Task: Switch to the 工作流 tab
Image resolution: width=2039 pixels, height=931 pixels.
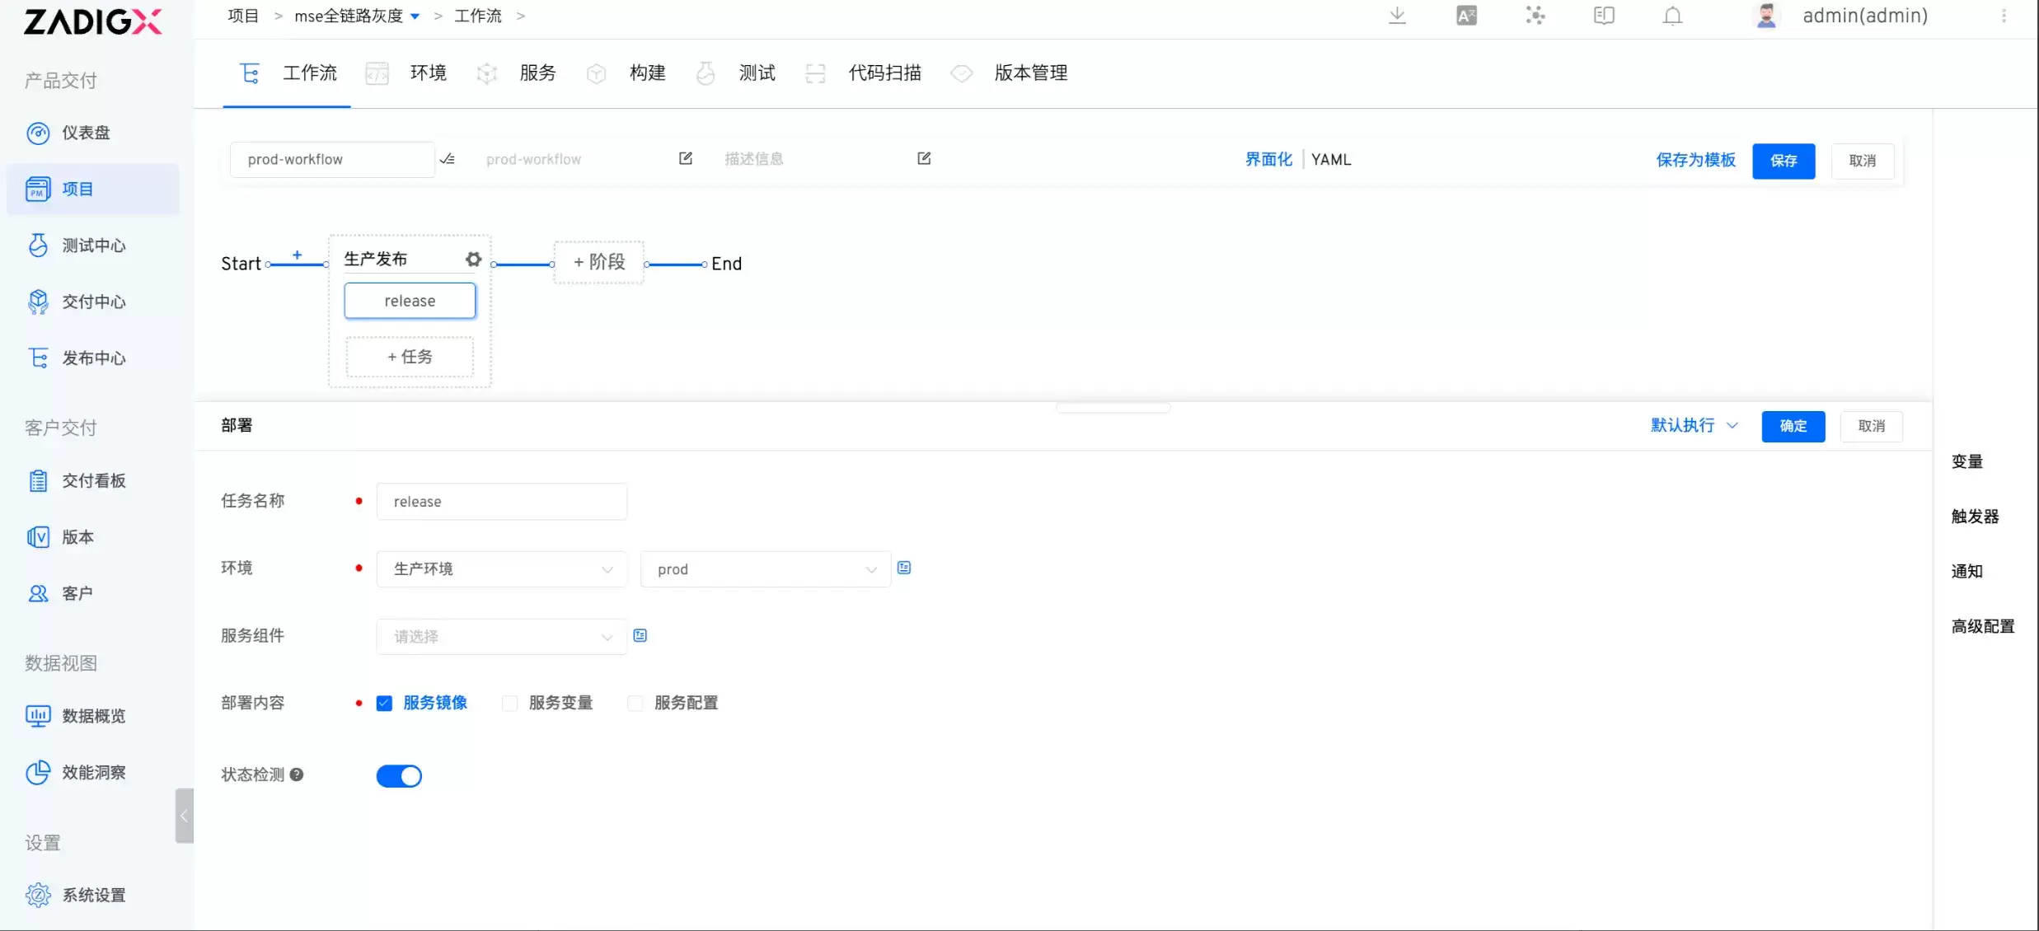Action: click(287, 73)
